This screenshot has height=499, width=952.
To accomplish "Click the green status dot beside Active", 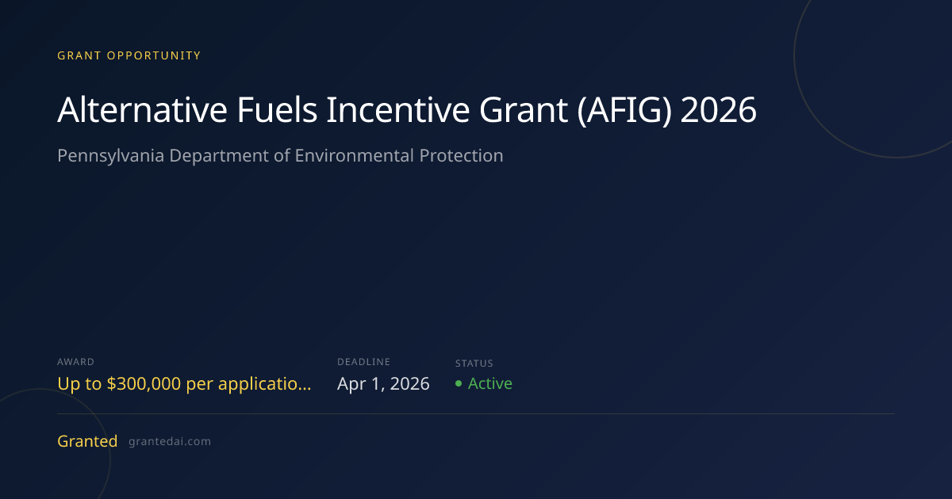I will [x=459, y=384].
